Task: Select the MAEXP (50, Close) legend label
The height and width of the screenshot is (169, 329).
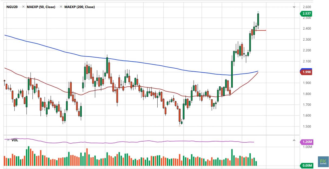Action: click(x=41, y=7)
